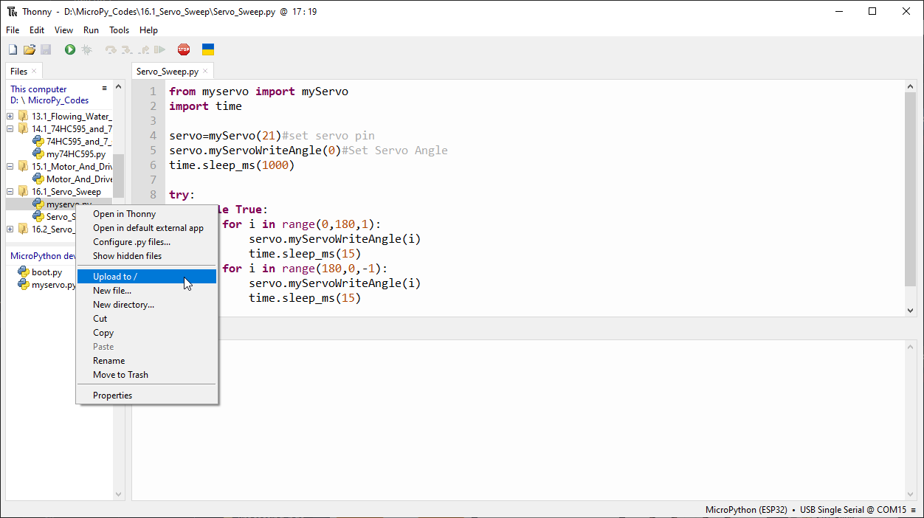Viewport: 924px width, 518px height.
Task: Expand the 13.1_Flowing_Water folder
Action: [x=10, y=116]
